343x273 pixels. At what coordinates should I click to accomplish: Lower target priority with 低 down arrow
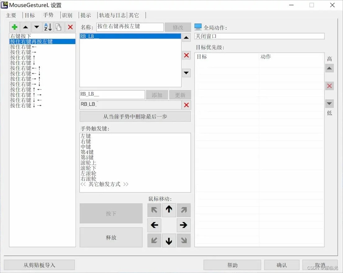329,104
